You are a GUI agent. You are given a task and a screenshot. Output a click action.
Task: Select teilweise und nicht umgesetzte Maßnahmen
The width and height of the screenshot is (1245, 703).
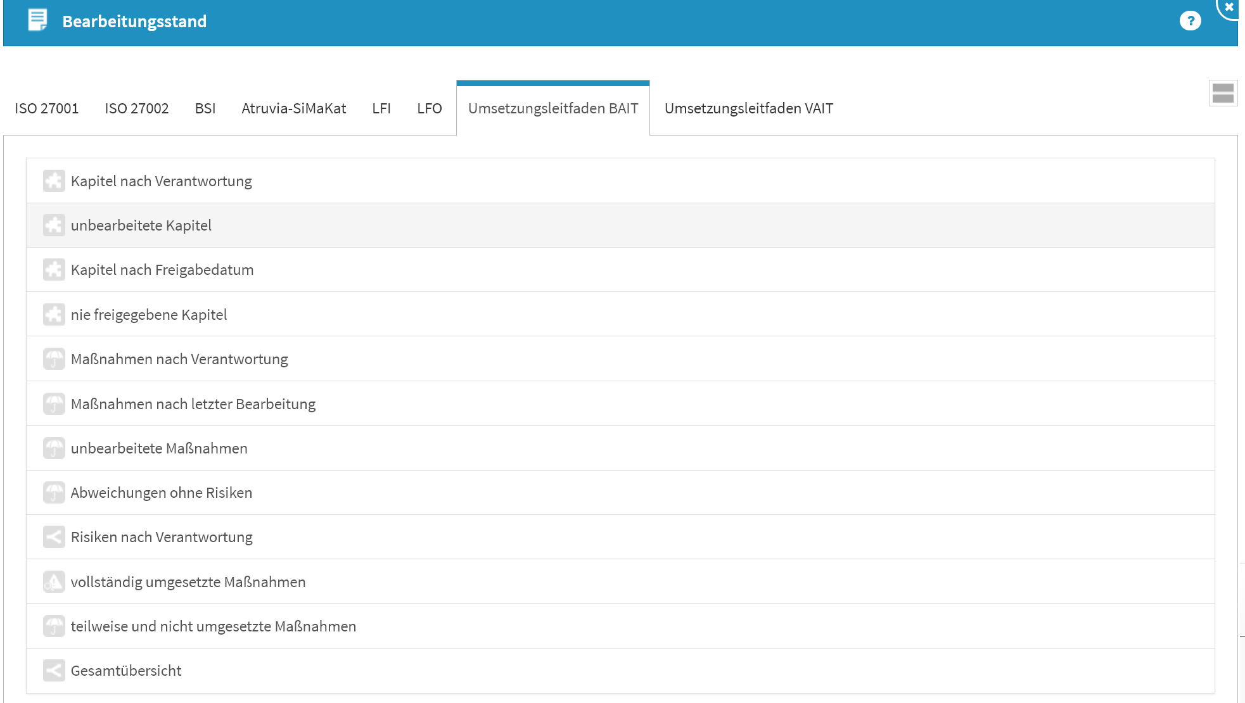pos(214,626)
